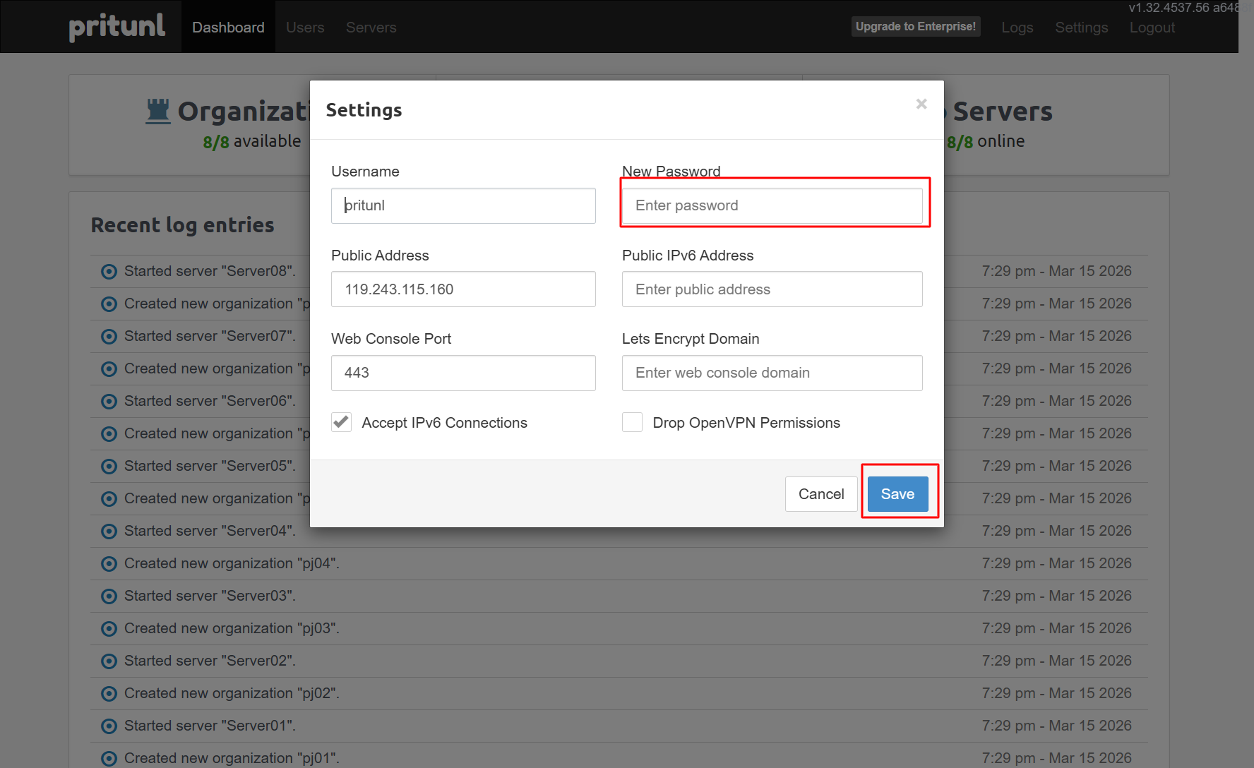
Task: Click the log icon beside Created new organization pj01
Action: click(x=108, y=758)
